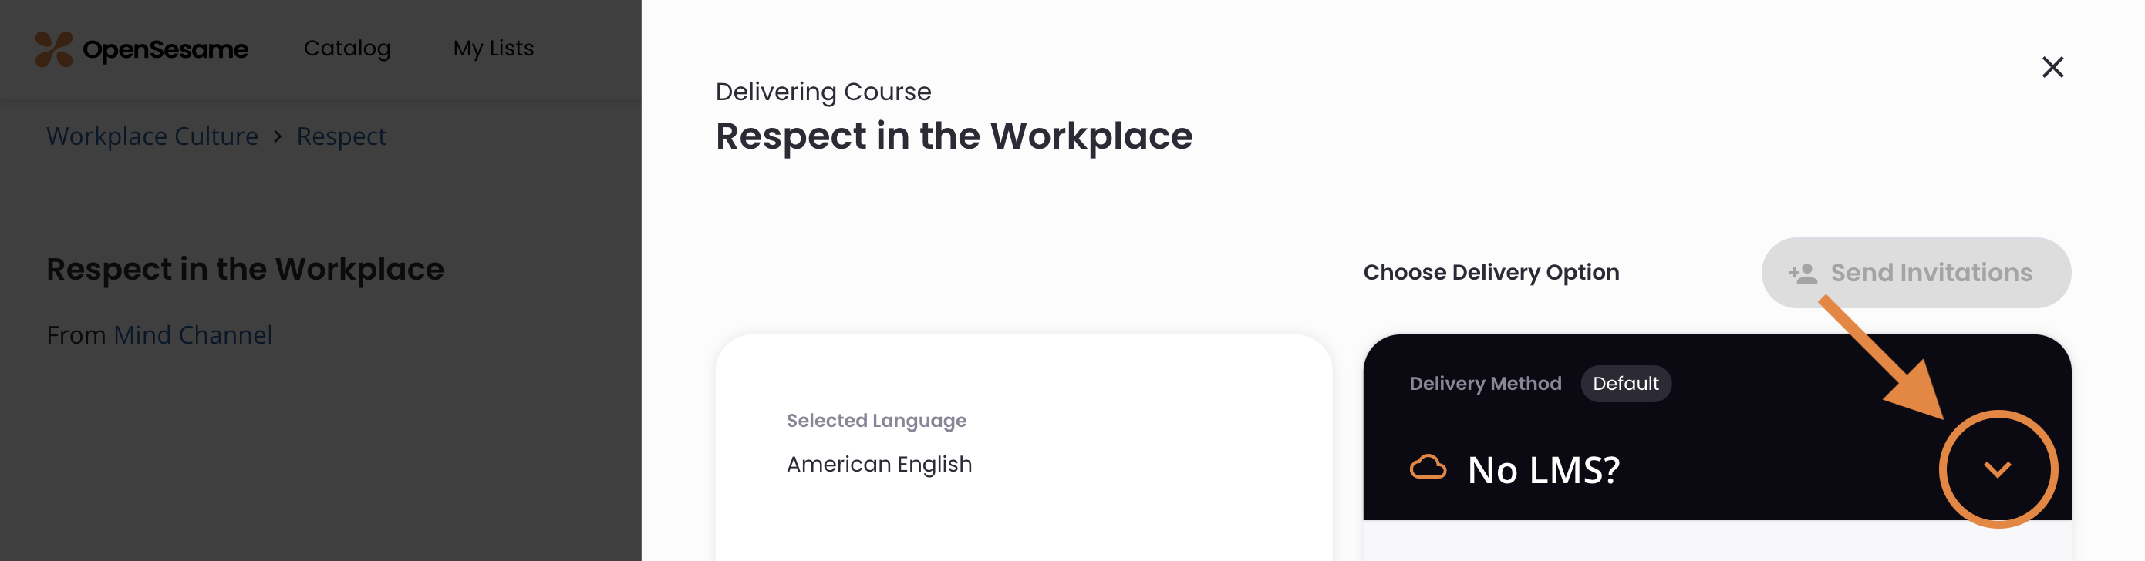Click the breadcrumb arrow separator
The image size is (2145, 561).
pyautogui.click(x=278, y=136)
